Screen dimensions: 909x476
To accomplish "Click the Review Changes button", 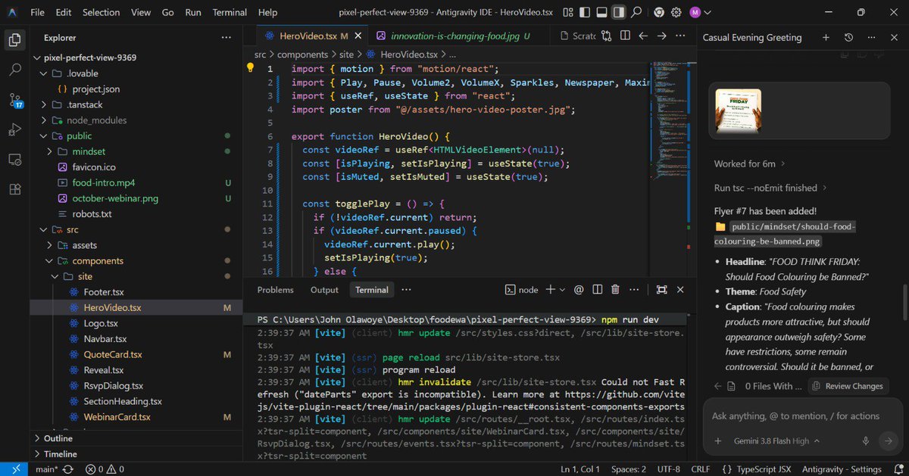I will point(847,386).
